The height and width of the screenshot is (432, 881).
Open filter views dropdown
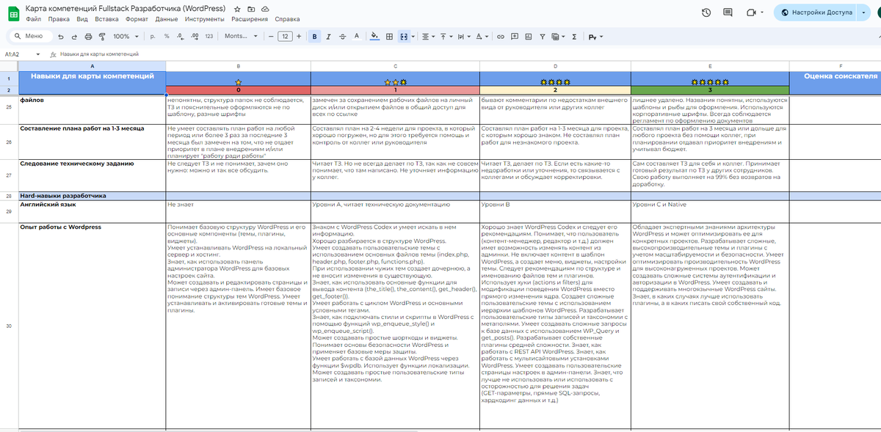pyautogui.click(x=558, y=36)
